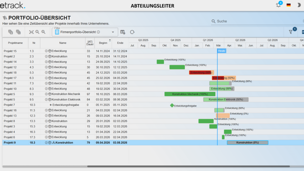Sort by the [AT] Dauer column header
304x171 pixels.
click(x=90, y=43)
